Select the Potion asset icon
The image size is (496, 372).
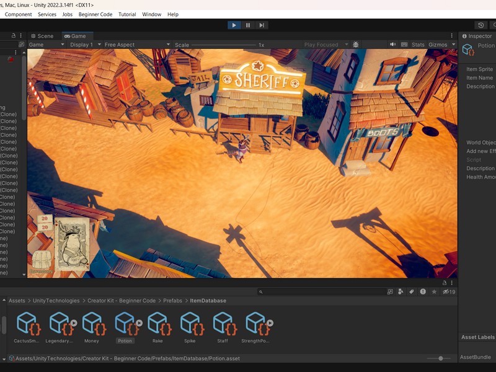tap(126, 324)
